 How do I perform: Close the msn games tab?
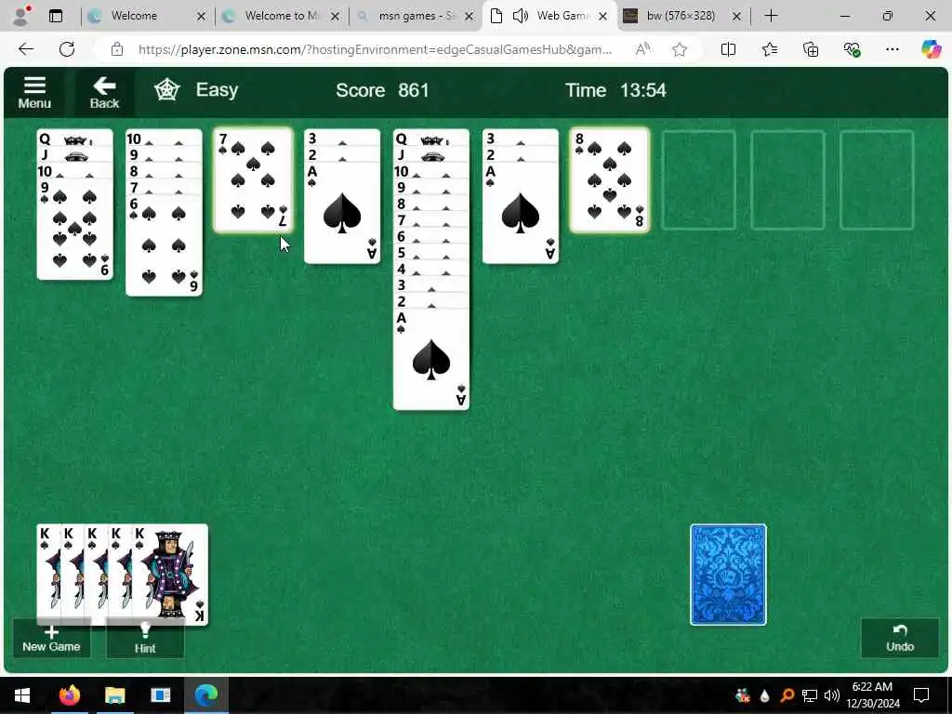coord(469,17)
